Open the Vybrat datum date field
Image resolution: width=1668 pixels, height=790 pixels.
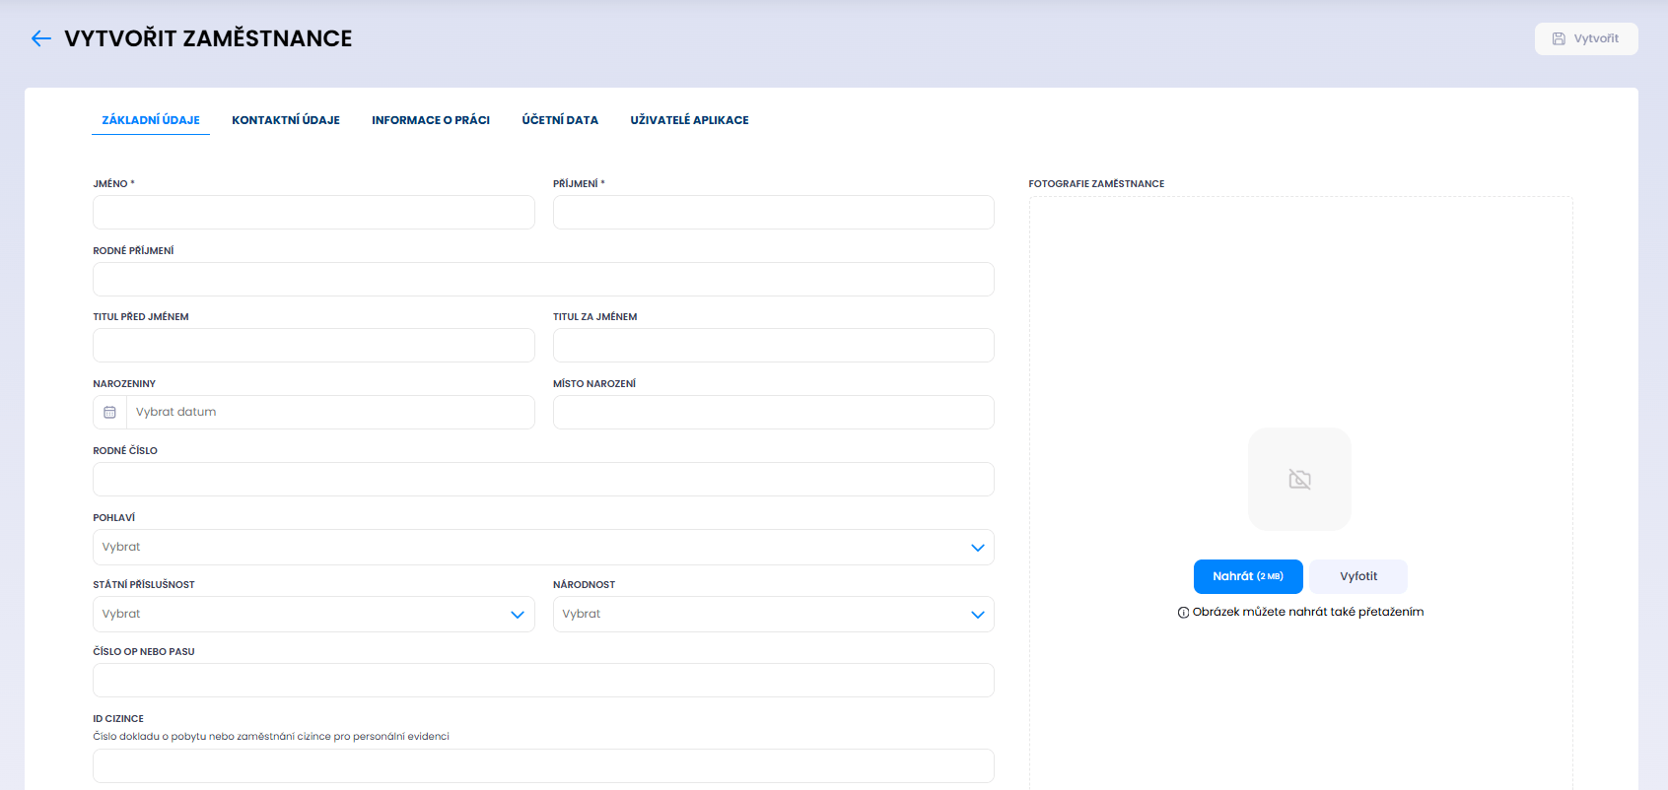(330, 412)
